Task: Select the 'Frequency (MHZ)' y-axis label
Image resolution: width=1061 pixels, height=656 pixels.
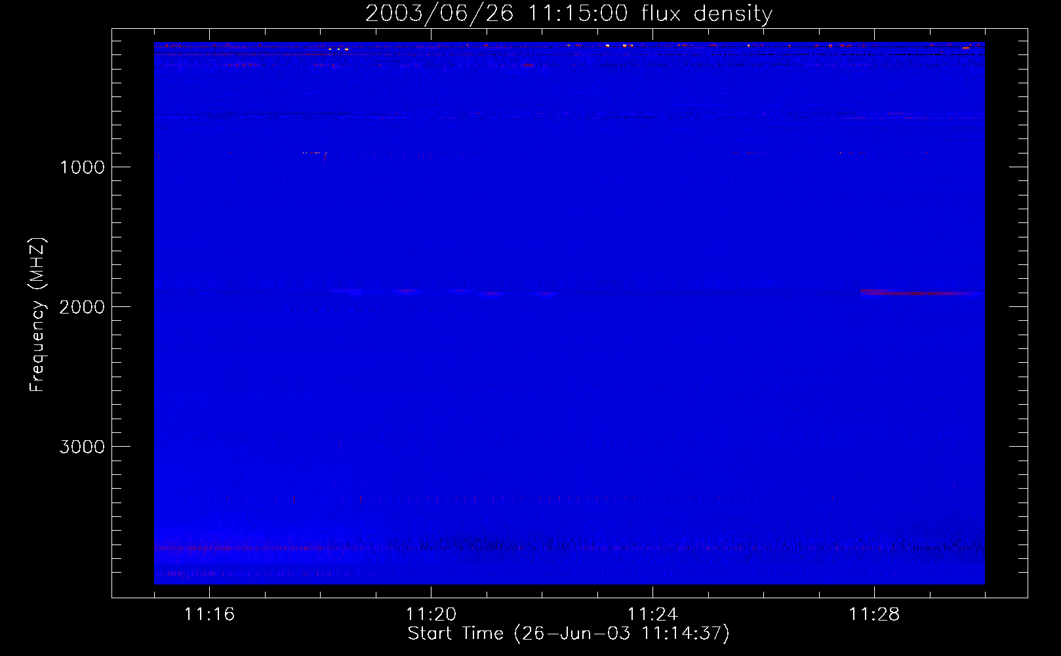Action: (37, 315)
